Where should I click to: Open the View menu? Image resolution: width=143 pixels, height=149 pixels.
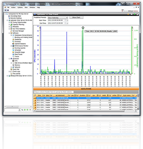point(26,8)
